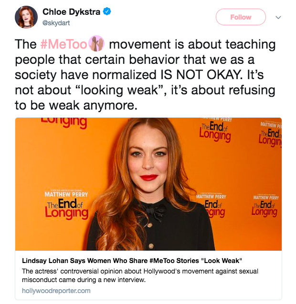Click the article description about actress' controversial opinion
Image resolution: width=296 pixels, height=304 pixels.
click(140, 275)
